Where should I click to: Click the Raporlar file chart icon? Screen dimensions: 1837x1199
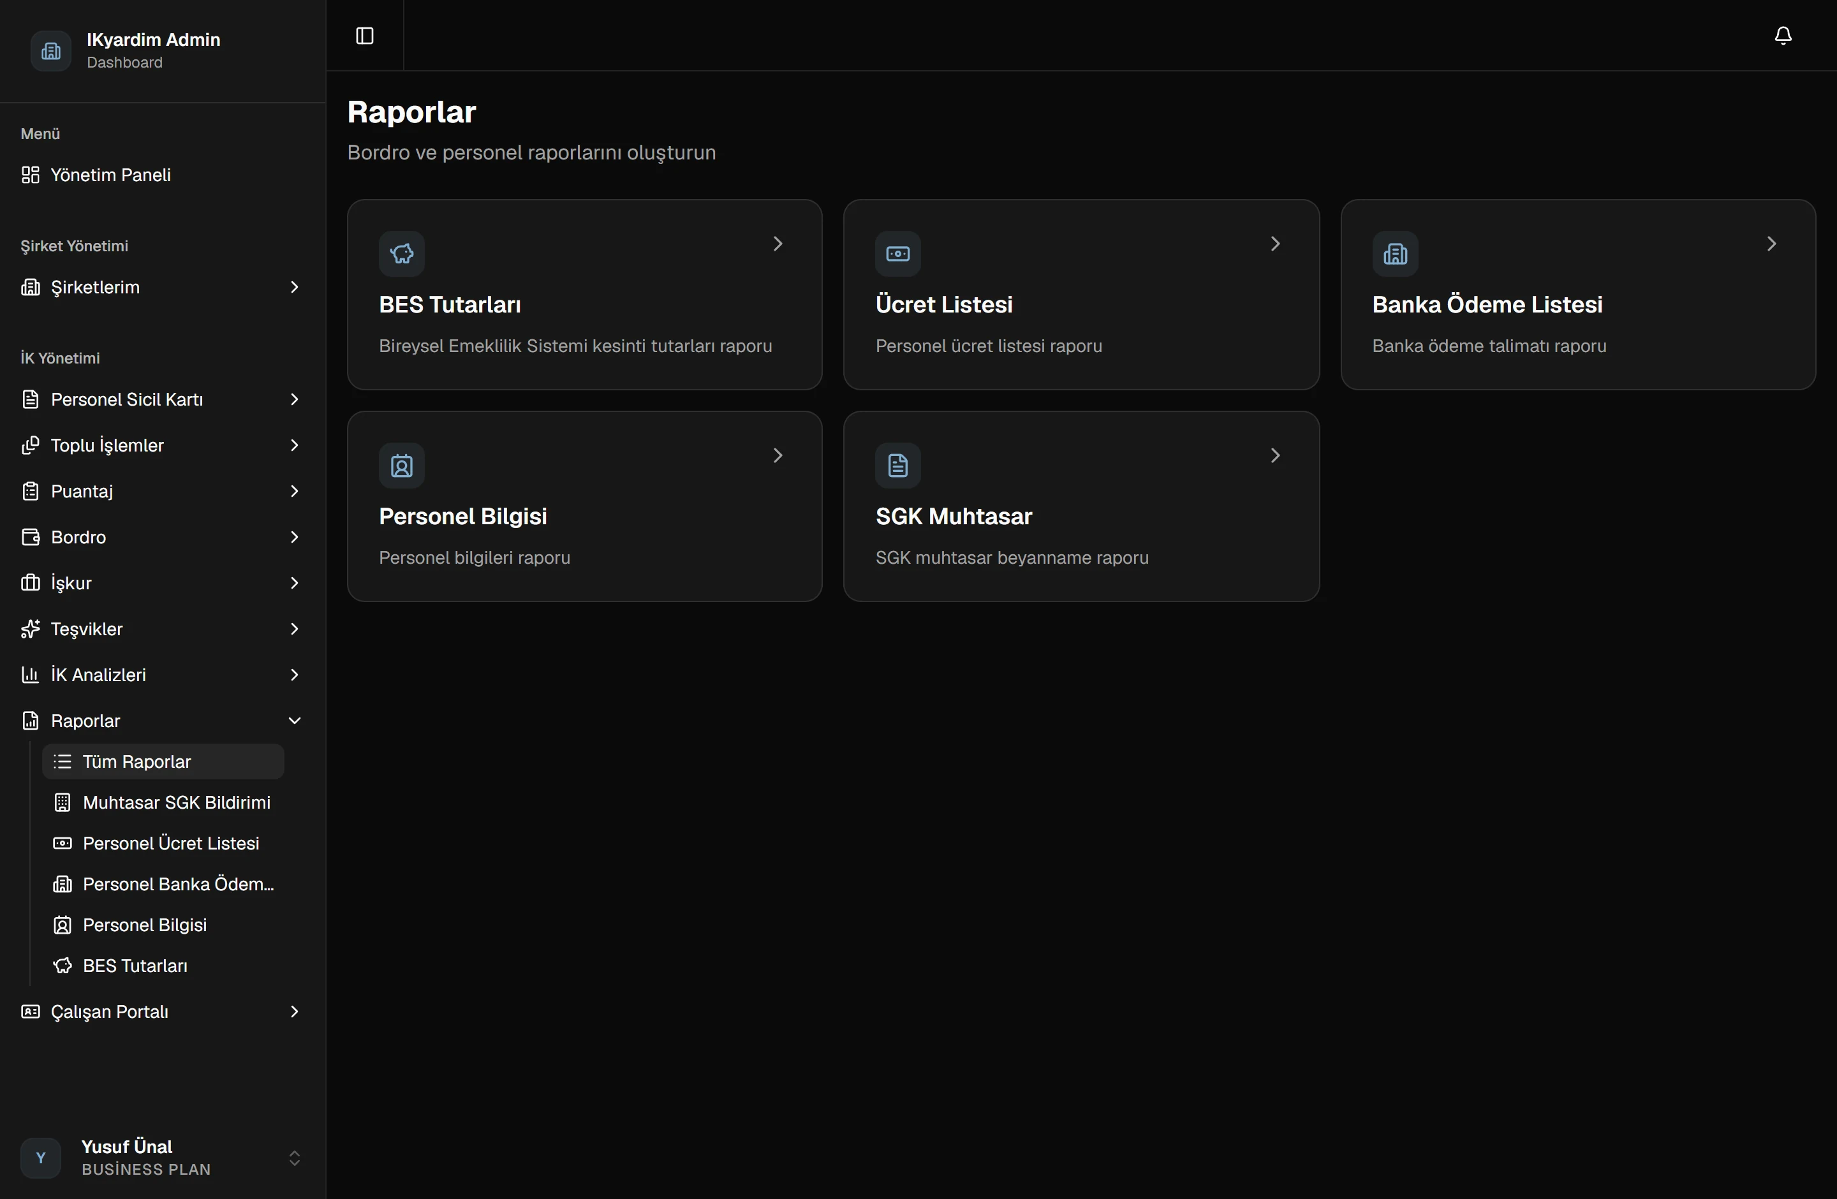(30, 721)
